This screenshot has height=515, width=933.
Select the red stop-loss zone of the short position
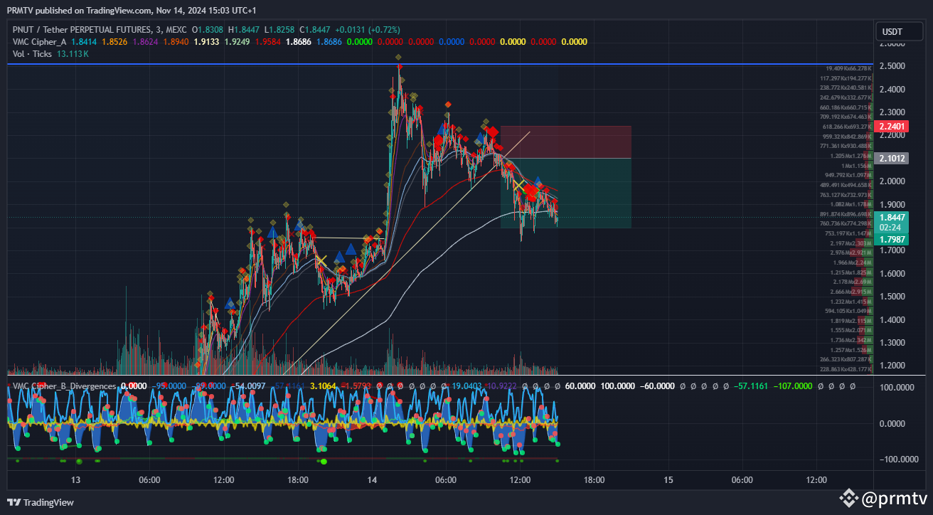coord(566,142)
